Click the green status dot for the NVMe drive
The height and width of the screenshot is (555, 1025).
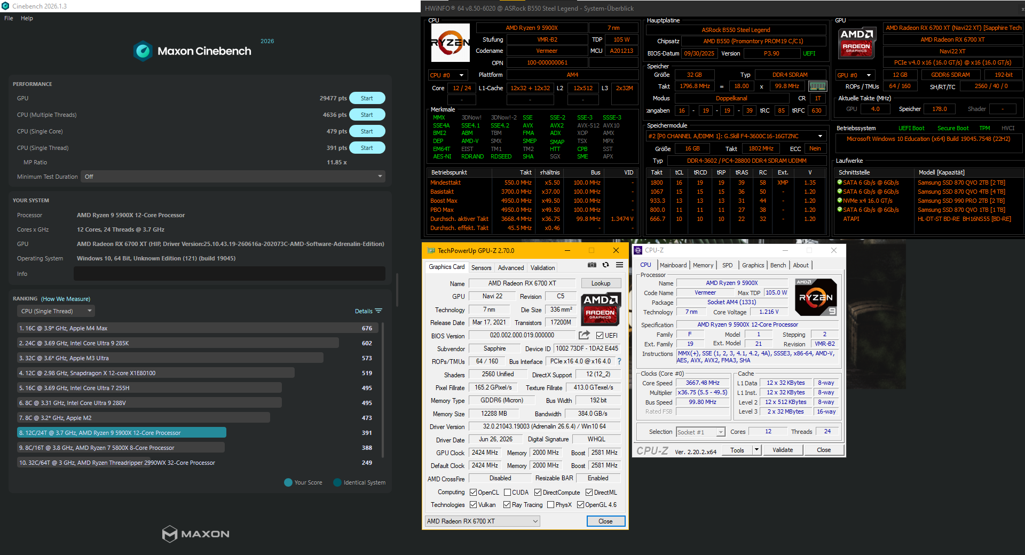click(x=840, y=201)
